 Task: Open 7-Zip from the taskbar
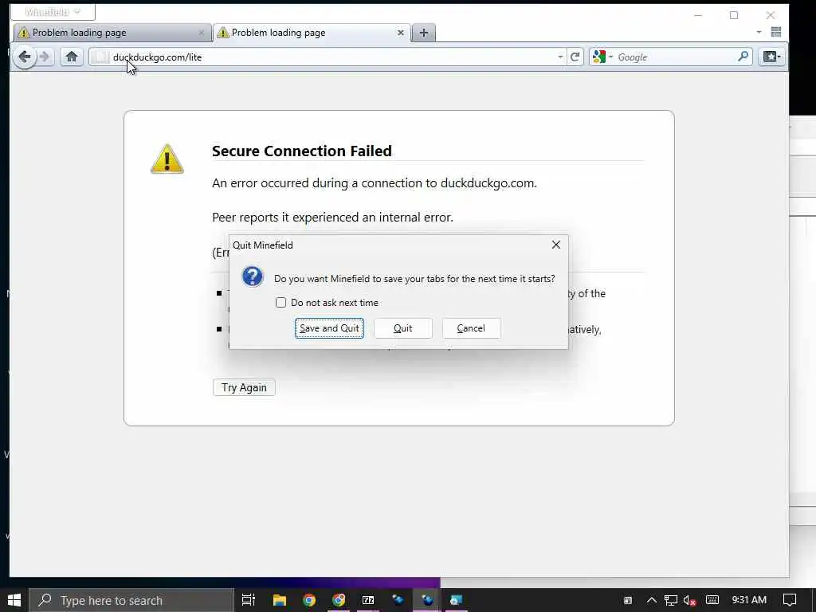(368, 600)
